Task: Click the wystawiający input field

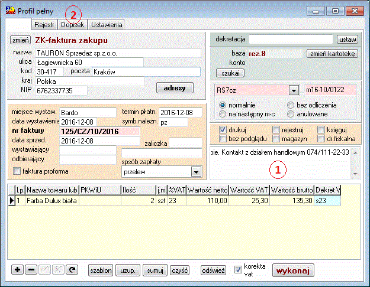Action: click(88, 150)
